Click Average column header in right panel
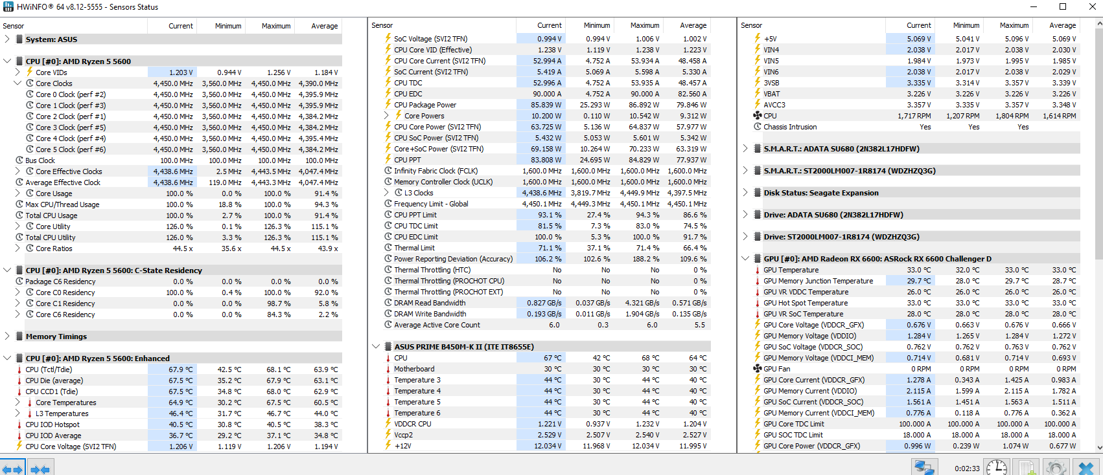 1056,26
